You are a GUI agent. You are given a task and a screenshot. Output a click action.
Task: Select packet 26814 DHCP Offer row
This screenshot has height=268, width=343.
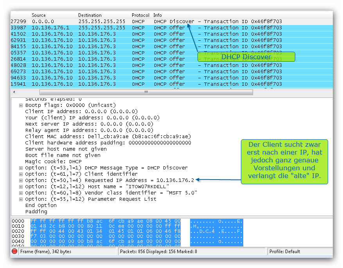tap(172, 59)
